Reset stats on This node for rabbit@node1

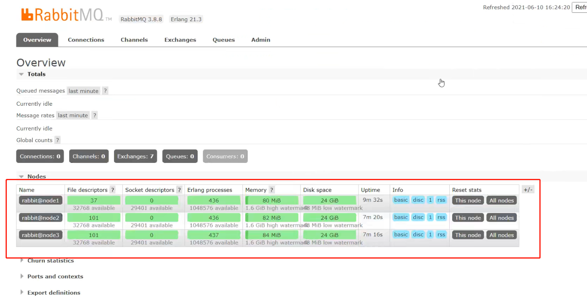coord(468,201)
